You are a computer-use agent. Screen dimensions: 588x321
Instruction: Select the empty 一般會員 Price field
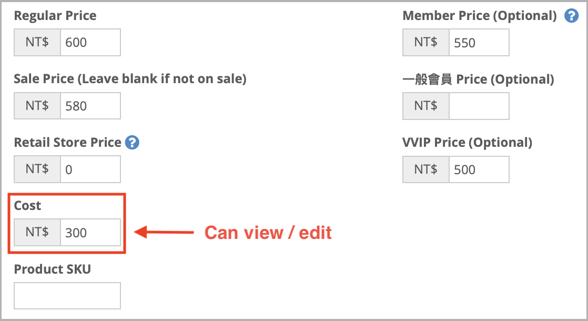479,106
